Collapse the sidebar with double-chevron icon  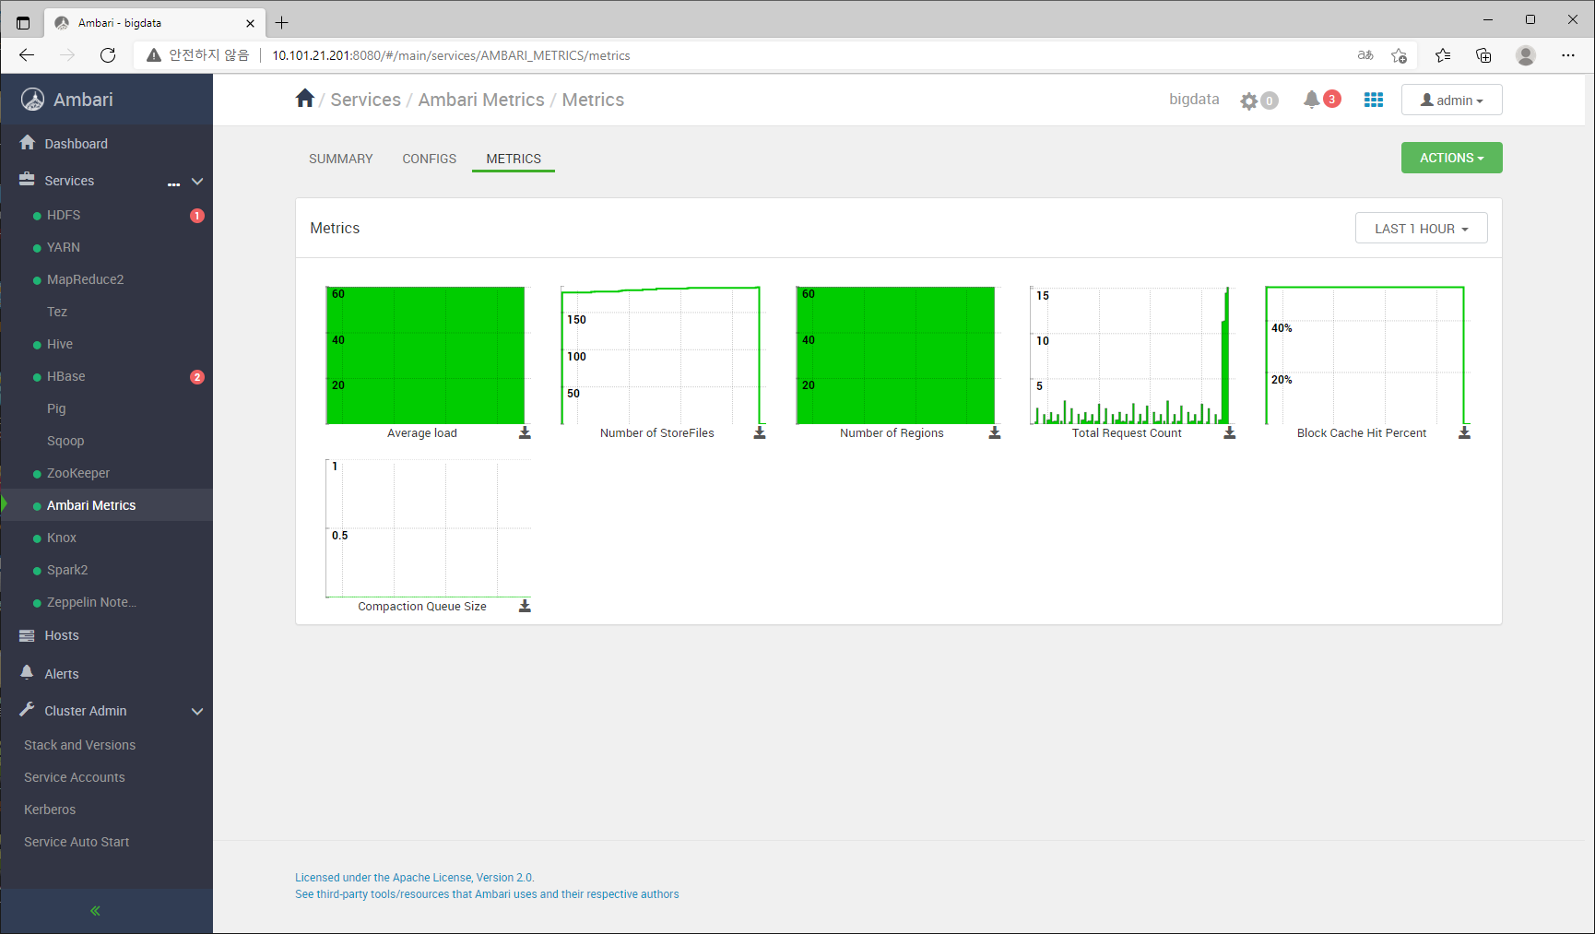95,911
